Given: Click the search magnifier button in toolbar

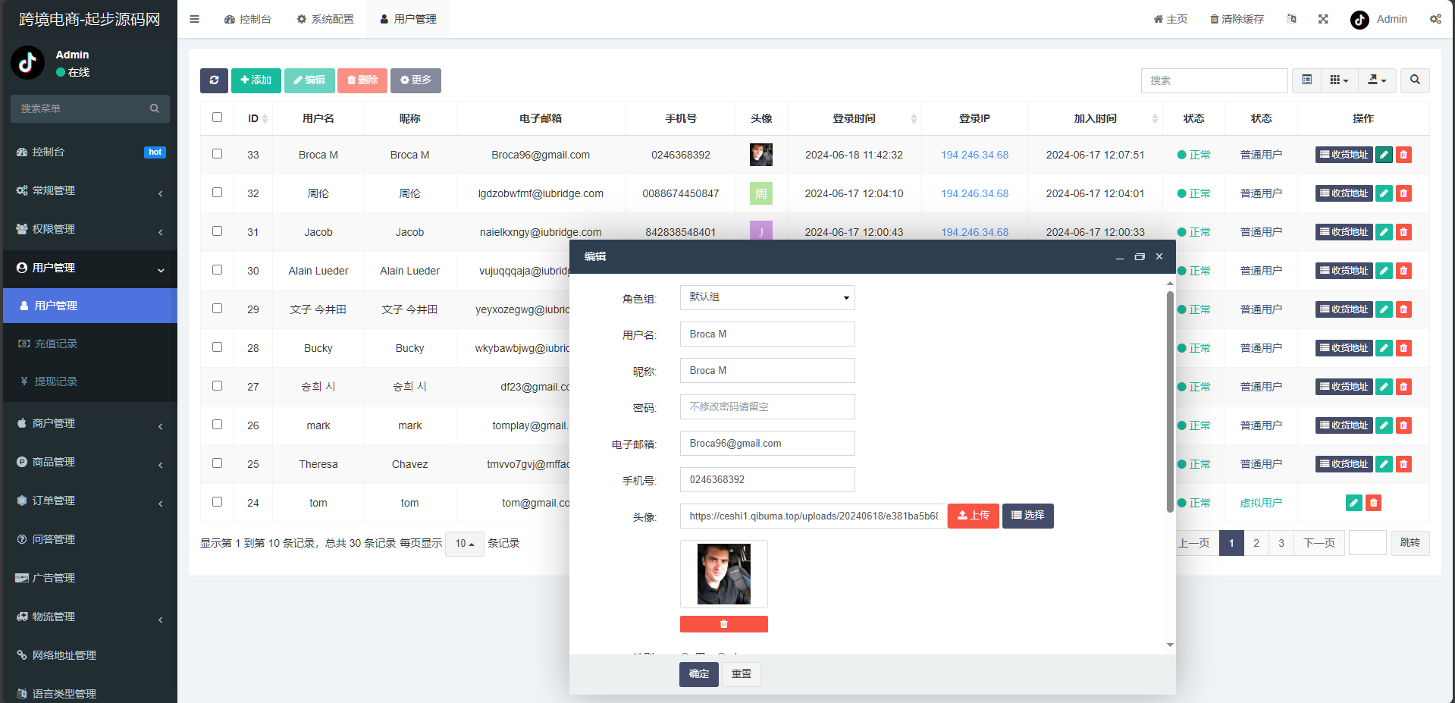Looking at the screenshot, I should pos(1415,80).
